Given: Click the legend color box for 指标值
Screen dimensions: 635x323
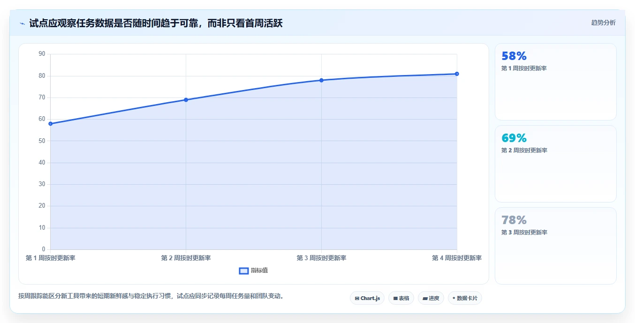Looking at the screenshot, I should (x=244, y=270).
